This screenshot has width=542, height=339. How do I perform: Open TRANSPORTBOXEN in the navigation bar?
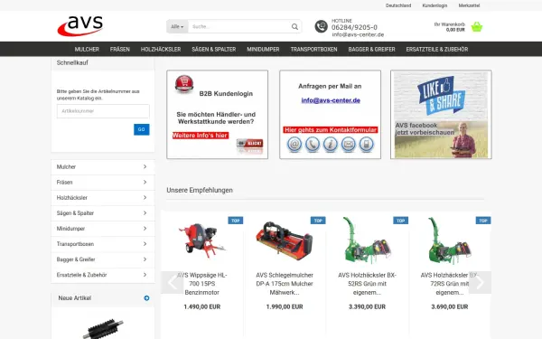tap(313, 49)
